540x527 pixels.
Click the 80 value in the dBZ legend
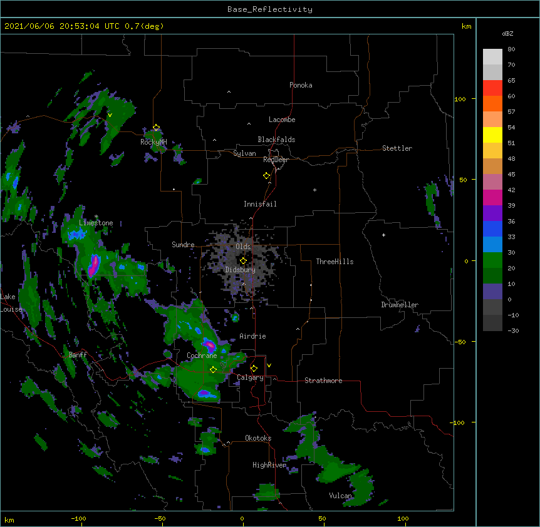511,49
